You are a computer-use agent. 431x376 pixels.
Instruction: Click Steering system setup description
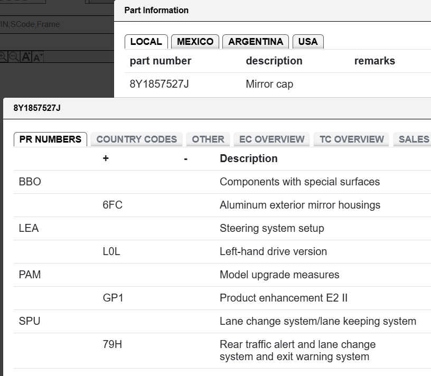click(x=272, y=229)
